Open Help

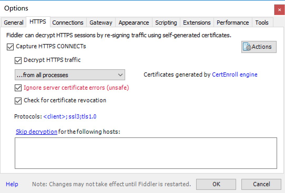pos(12,184)
